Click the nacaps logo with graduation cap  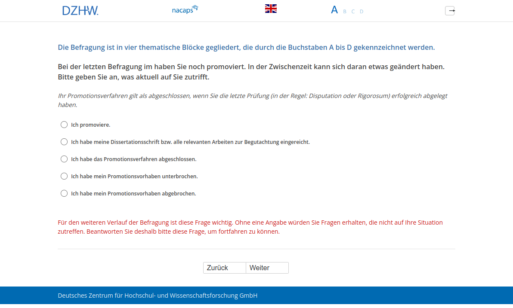(185, 9)
